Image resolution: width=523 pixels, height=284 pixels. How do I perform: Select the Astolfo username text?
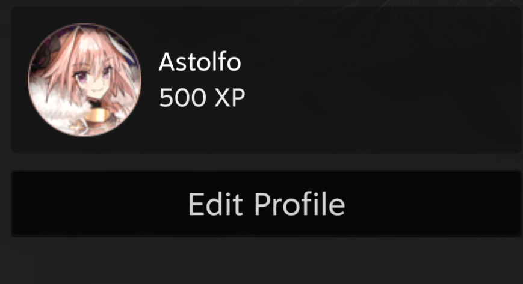pos(200,62)
